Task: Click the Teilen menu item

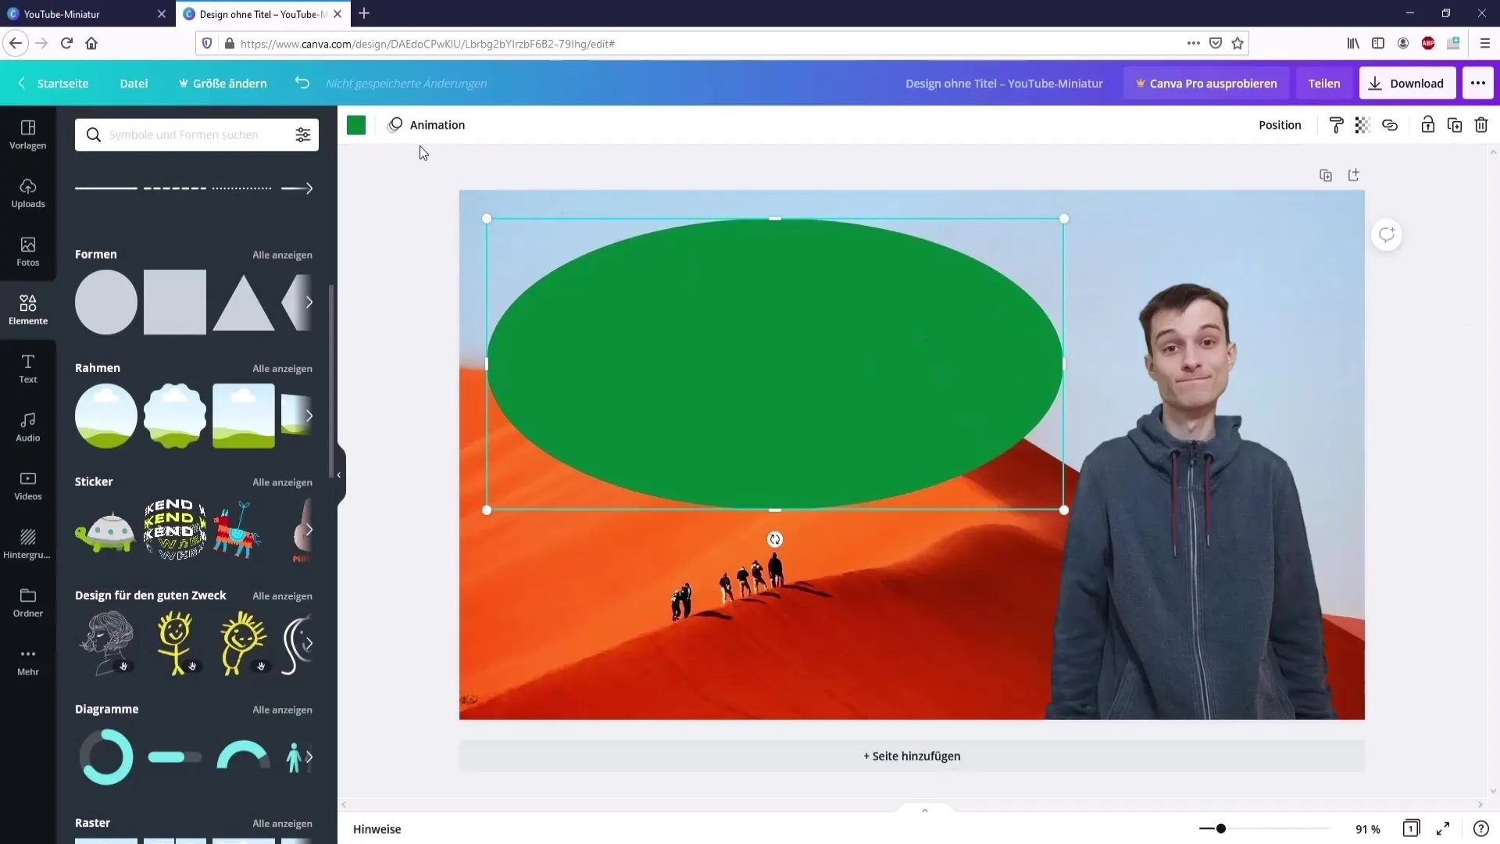Action: point(1324,84)
